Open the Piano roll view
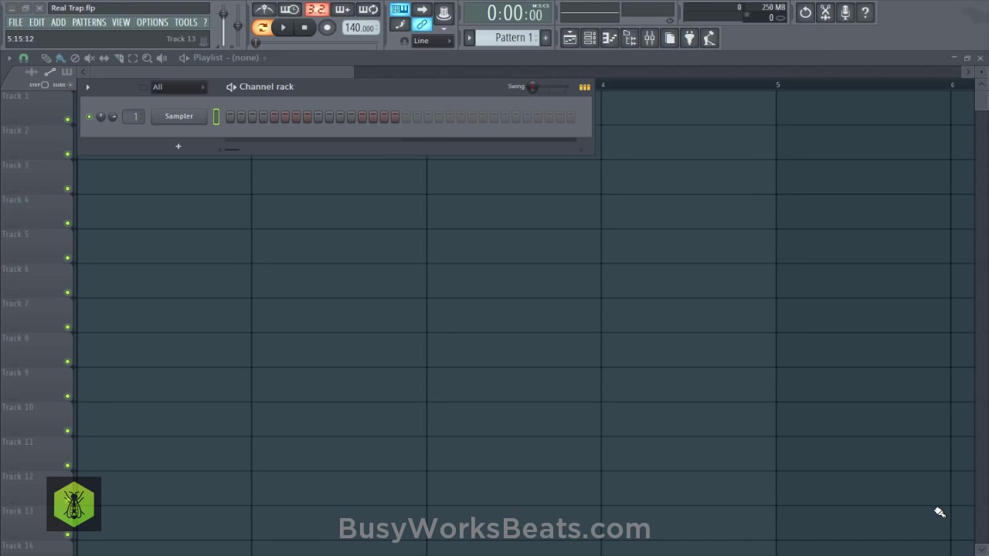Screen dimensions: 989x556 610,38
